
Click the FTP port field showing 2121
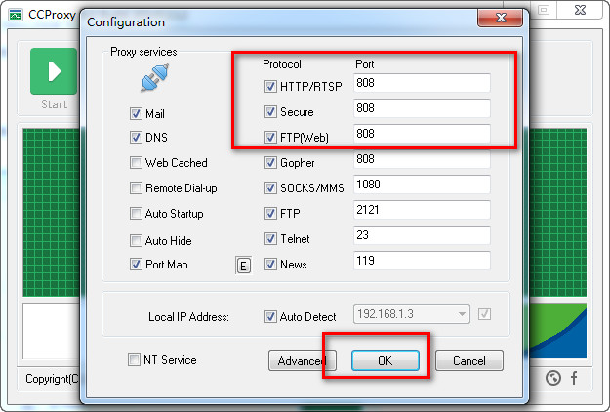(422, 210)
